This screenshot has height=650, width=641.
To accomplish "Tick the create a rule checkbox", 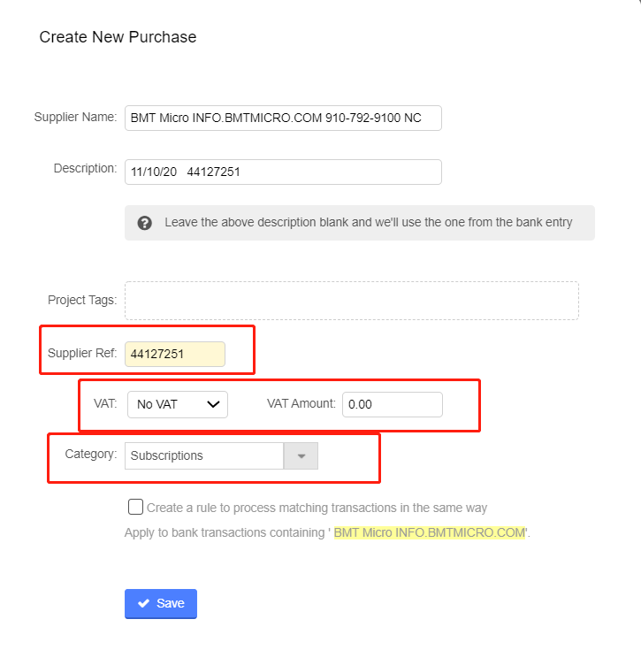I will point(135,507).
